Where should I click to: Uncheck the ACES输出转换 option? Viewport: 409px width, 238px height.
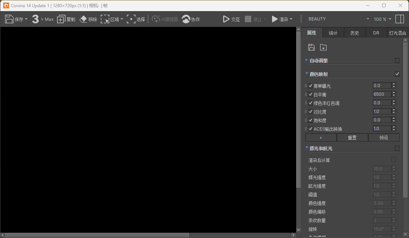[310, 129]
